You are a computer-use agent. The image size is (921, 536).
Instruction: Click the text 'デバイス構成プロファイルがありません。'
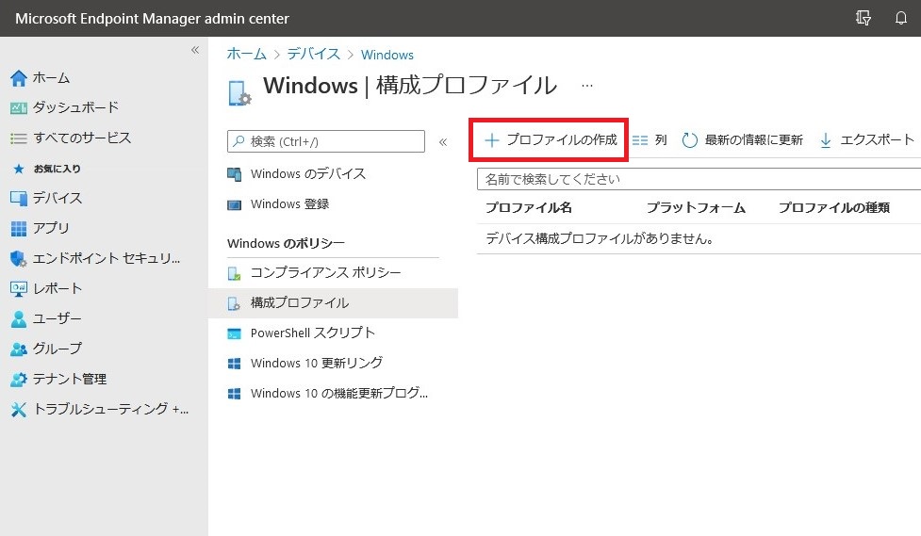coord(600,239)
